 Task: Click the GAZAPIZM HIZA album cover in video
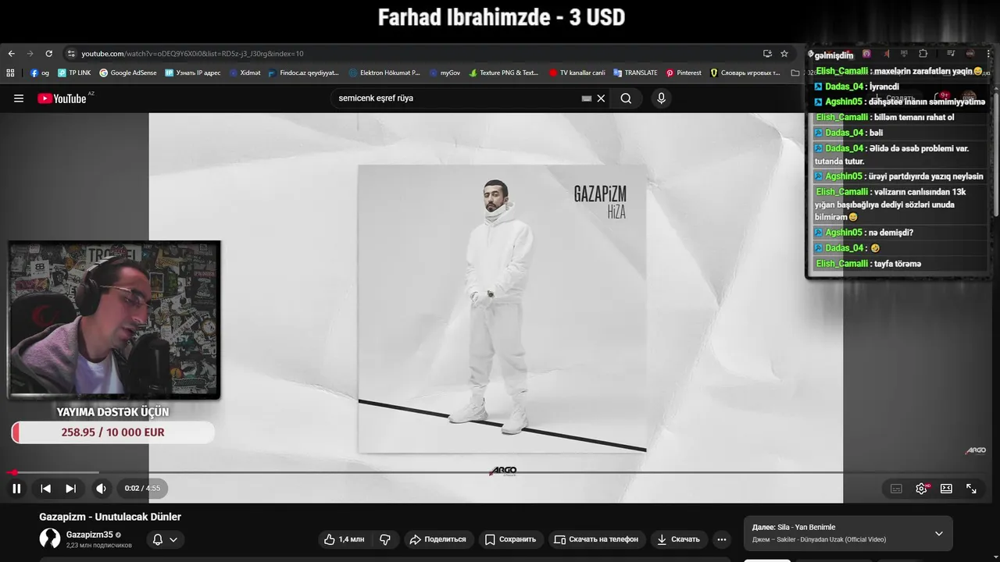(502, 308)
